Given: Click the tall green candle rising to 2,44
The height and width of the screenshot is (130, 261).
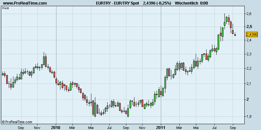Looking at the screenshot, I should [x=218, y=42].
